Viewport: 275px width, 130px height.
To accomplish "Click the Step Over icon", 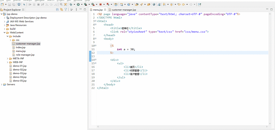I will click(x=51, y=4).
